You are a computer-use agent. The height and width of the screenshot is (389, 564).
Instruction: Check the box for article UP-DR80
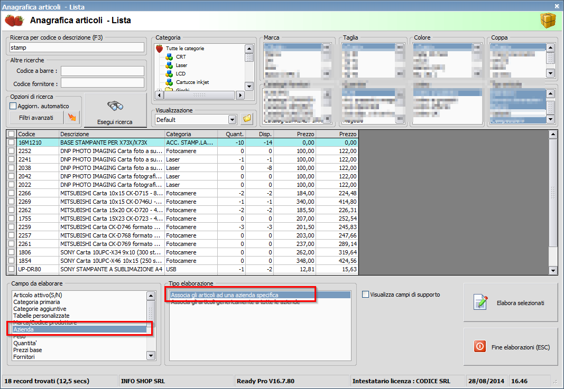click(12, 269)
